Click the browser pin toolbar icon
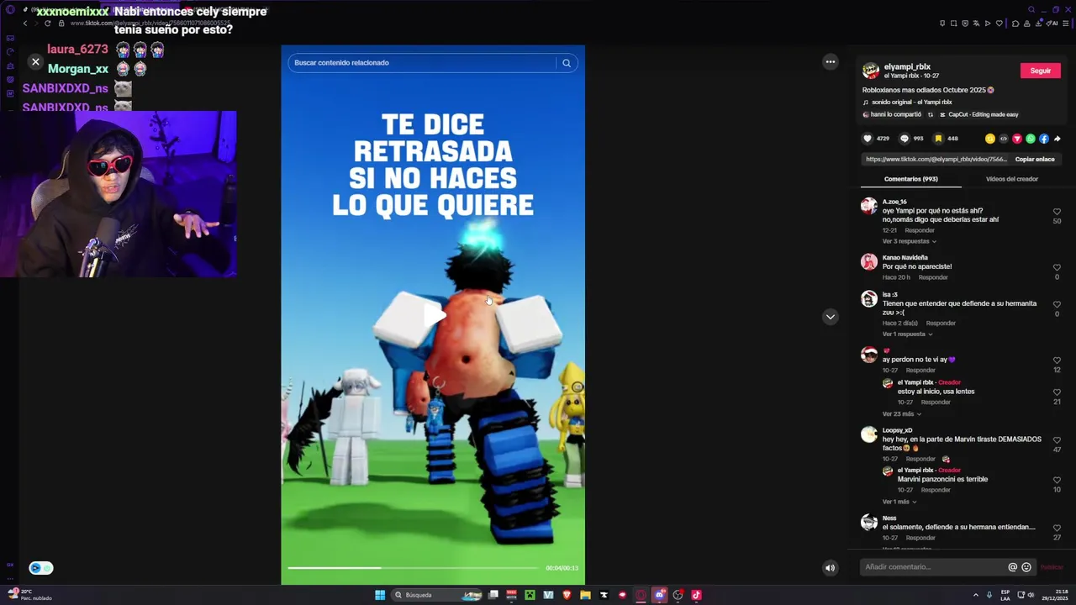1076x605 pixels. click(x=942, y=23)
